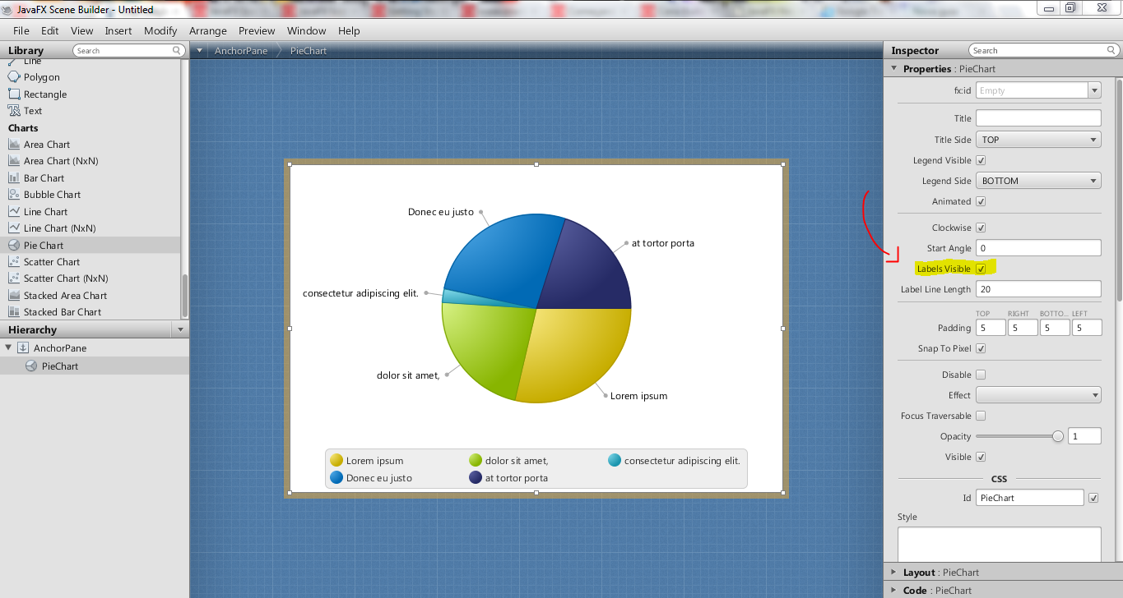Viewport: 1123px width, 598px height.
Task: Click the PieChart icon in Hierarchy
Action: coord(31,366)
